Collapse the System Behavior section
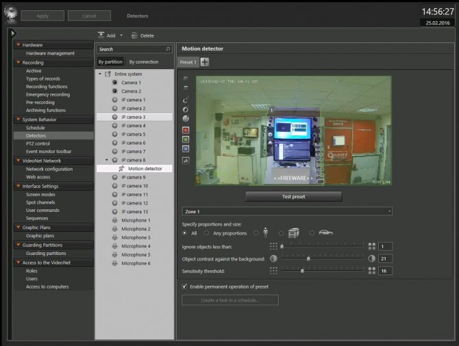This screenshot has width=459, height=346. pyautogui.click(x=18, y=119)
